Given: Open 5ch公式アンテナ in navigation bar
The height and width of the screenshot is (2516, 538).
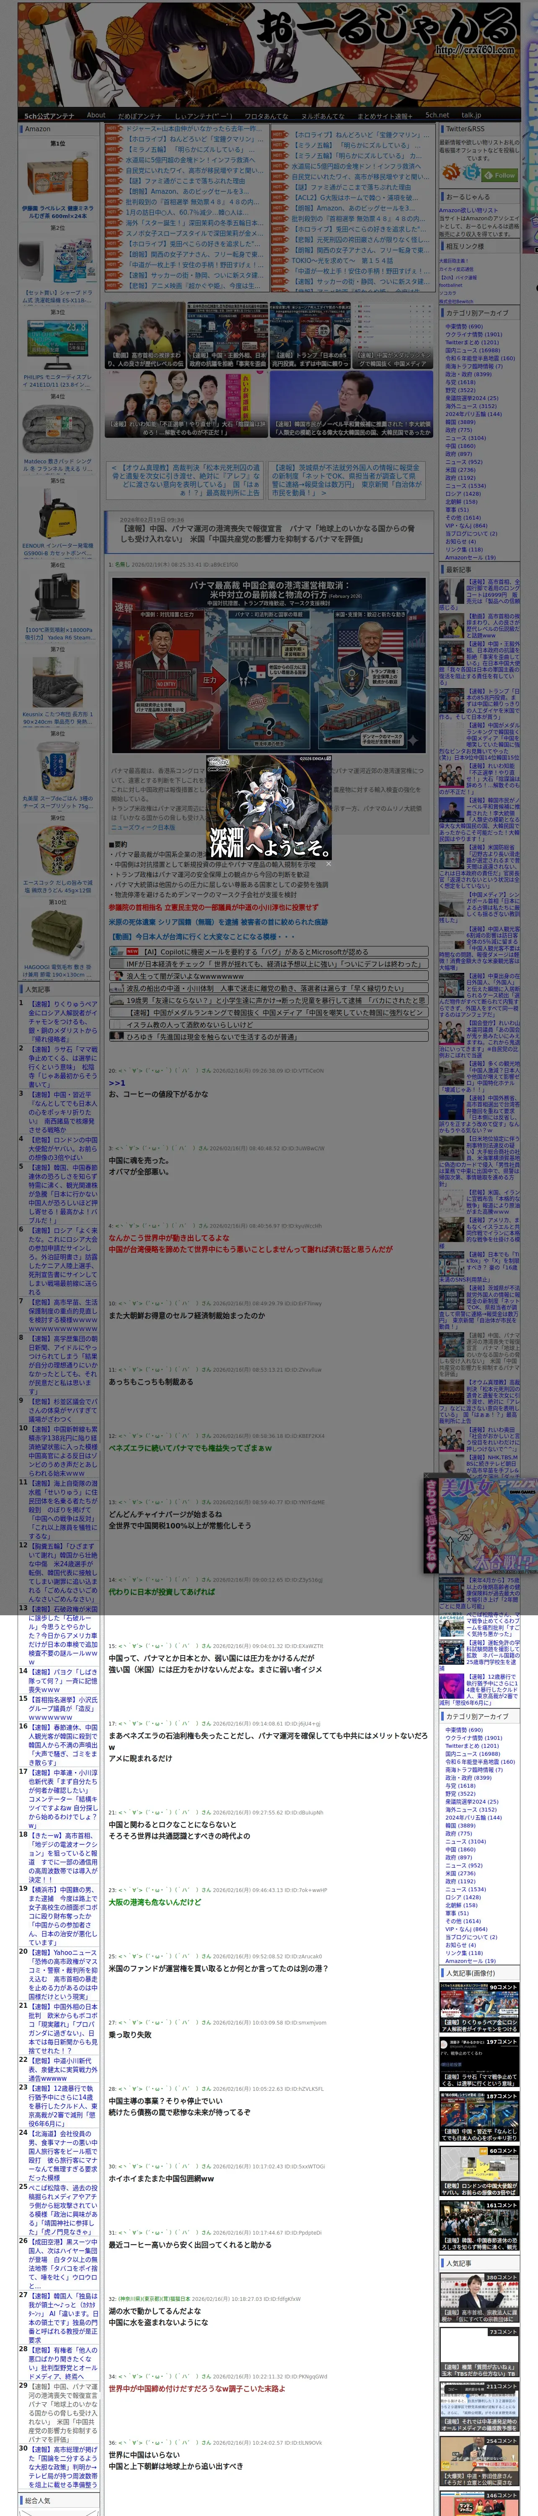Looking at the screenshot, I should tap(49, 115).
